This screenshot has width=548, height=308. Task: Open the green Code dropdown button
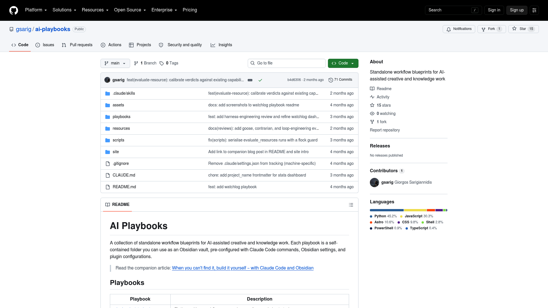click(x=343, y=63)
